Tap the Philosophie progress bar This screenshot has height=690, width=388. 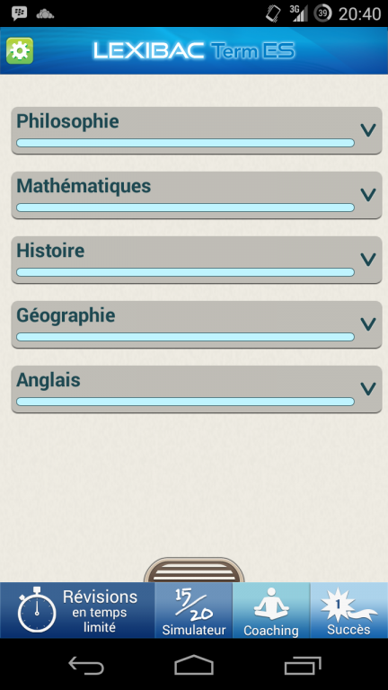click(x=185, y=143)
